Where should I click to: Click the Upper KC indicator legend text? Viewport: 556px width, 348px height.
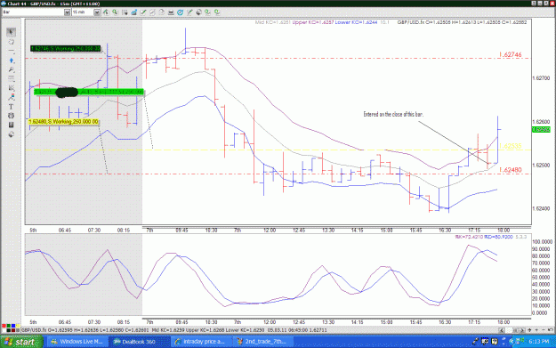click(313, 22)
